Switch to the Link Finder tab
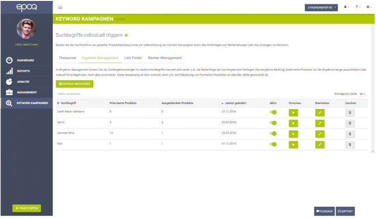This screenshot has height=218, width=376. coord(133,58)
